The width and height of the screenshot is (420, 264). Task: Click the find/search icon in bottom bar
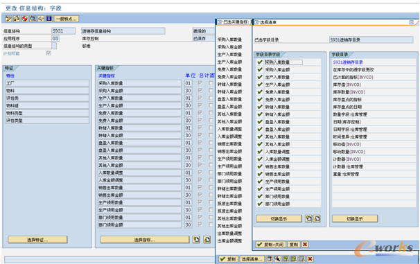tap(277, 259)
